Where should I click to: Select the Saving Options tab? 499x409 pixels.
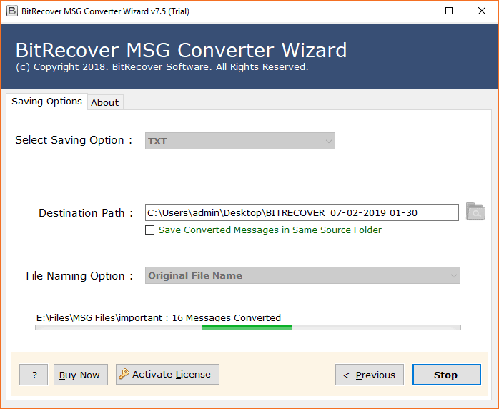click(x=46, y=102)
